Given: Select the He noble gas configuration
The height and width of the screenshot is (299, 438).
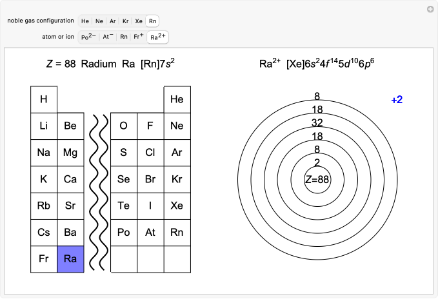Looking at the screenshot, I should point(85,21).
